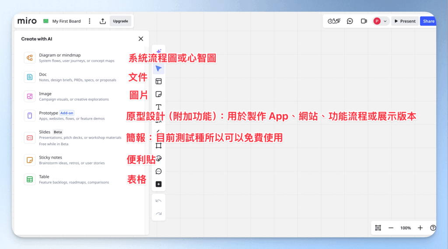
Task: Select the Sticky note tool in toolbar
Action: [158, 94]
